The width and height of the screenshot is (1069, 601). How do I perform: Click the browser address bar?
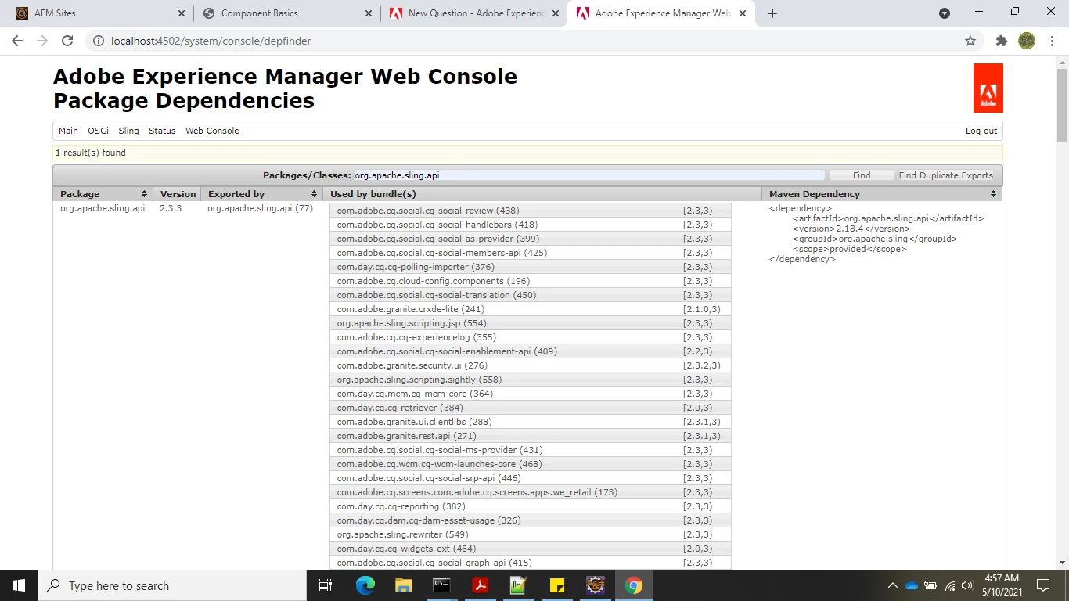(532, 41)
